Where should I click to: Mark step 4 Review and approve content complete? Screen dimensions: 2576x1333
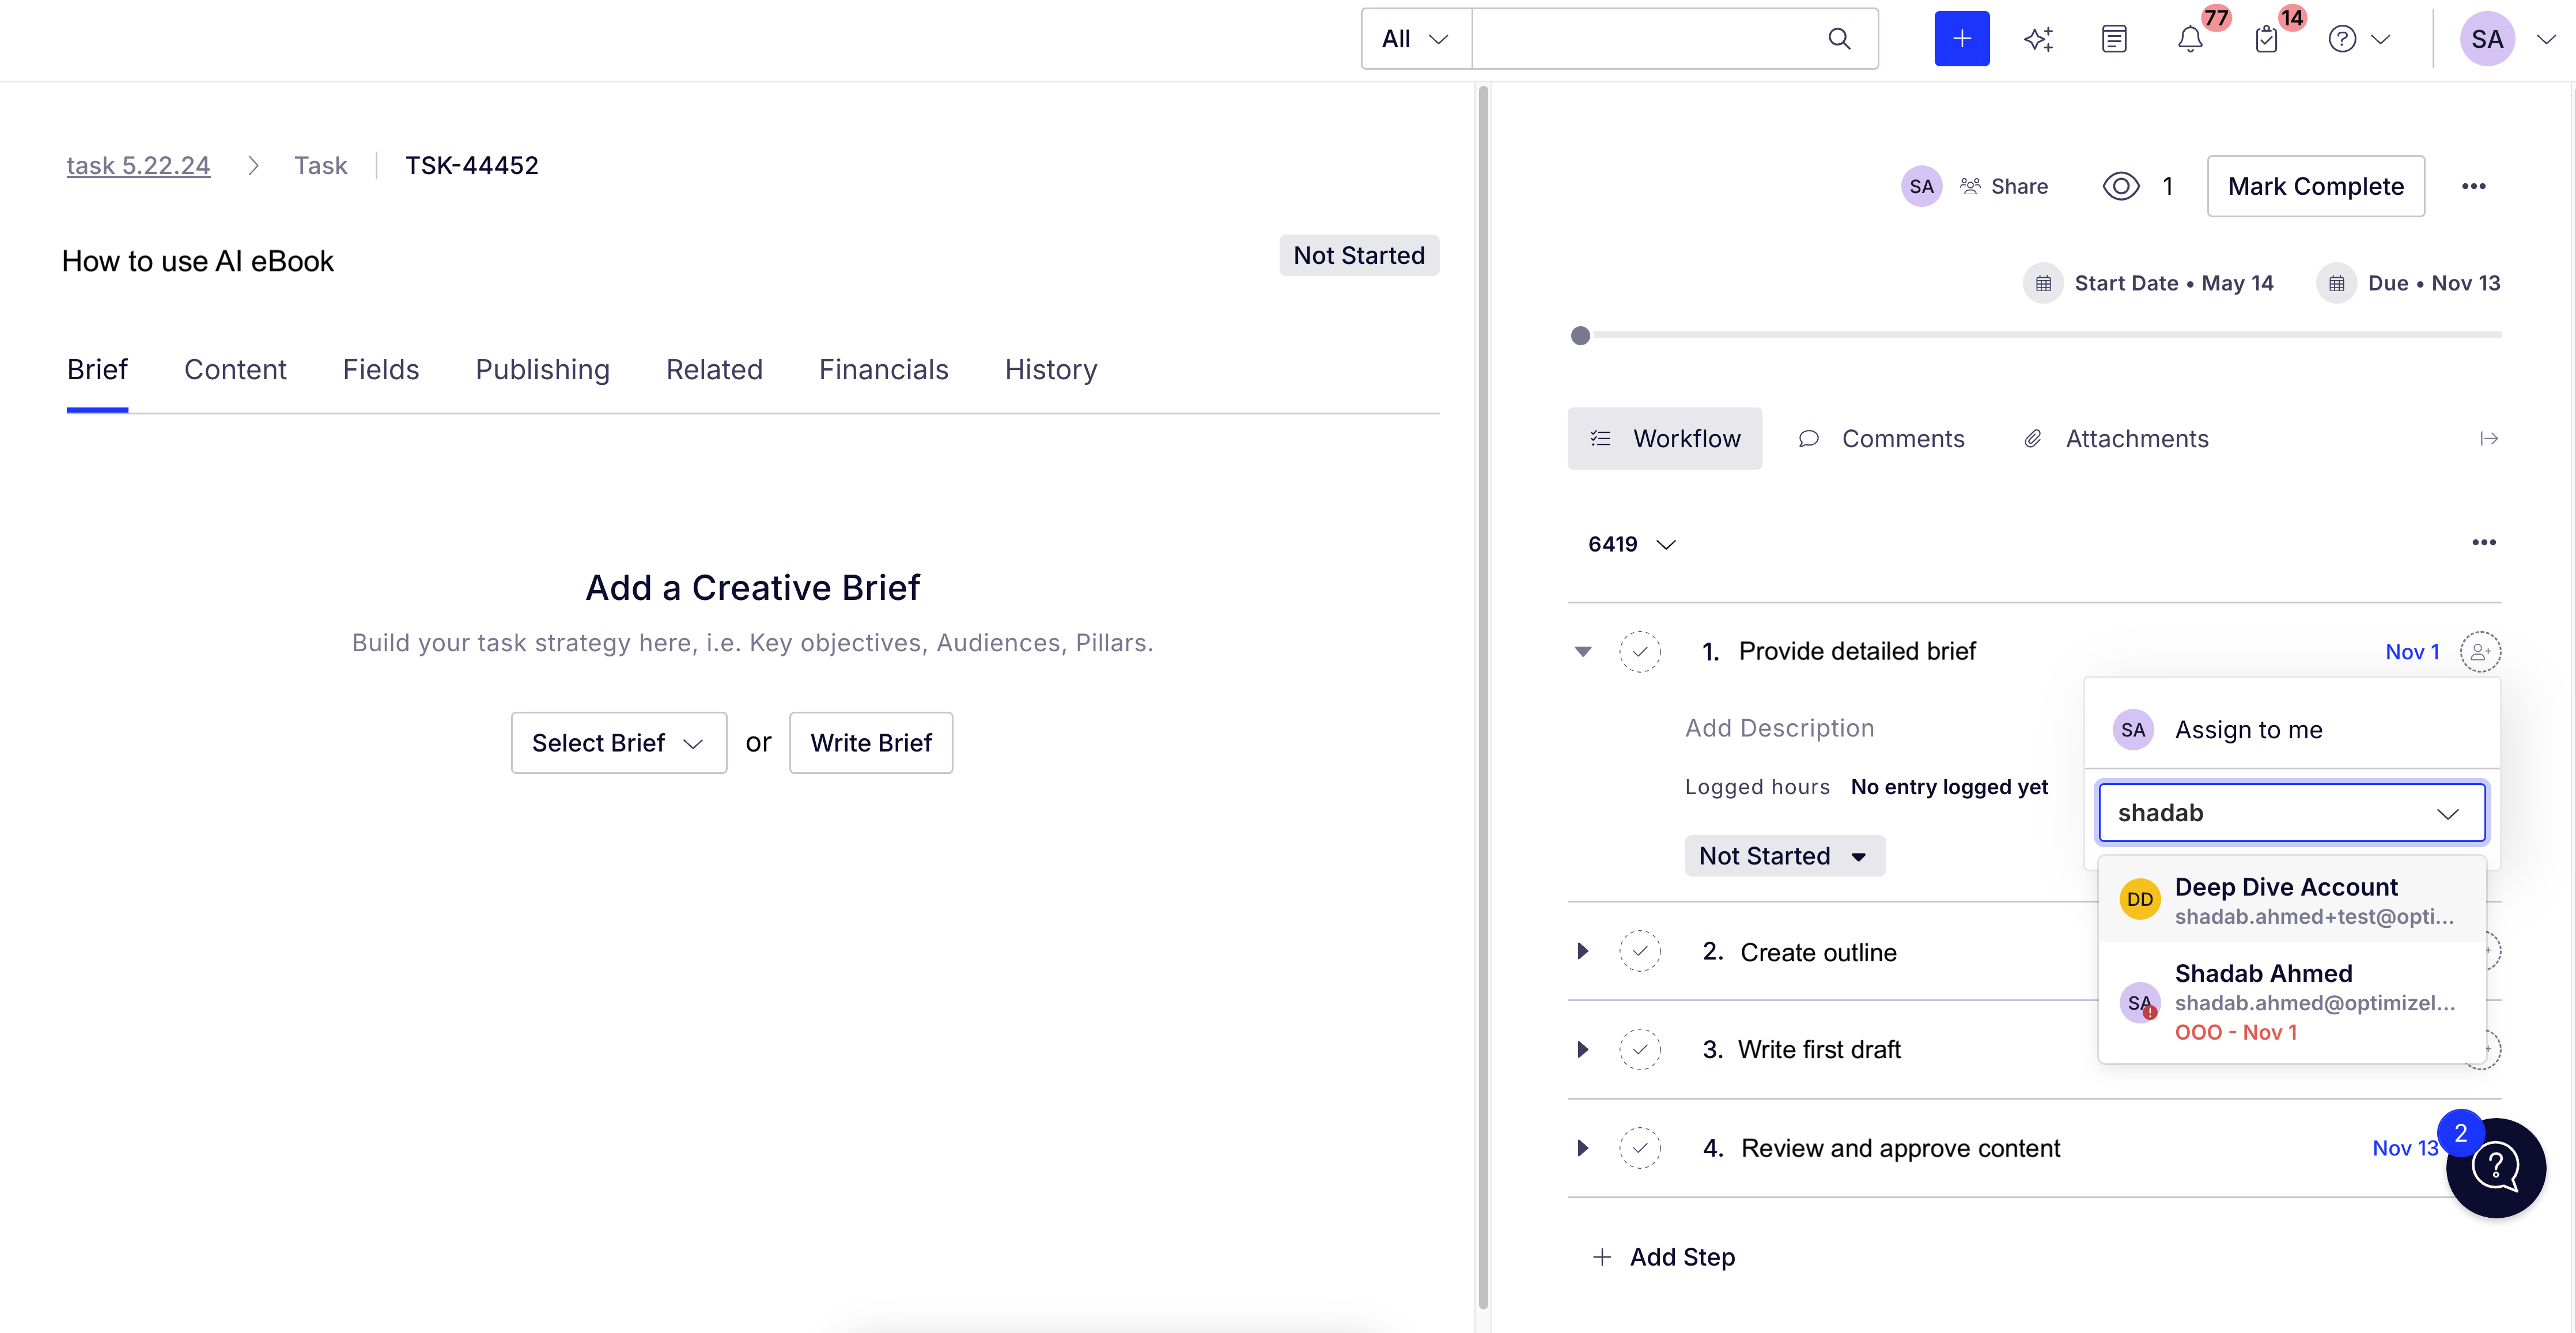coord(1640,1148)
